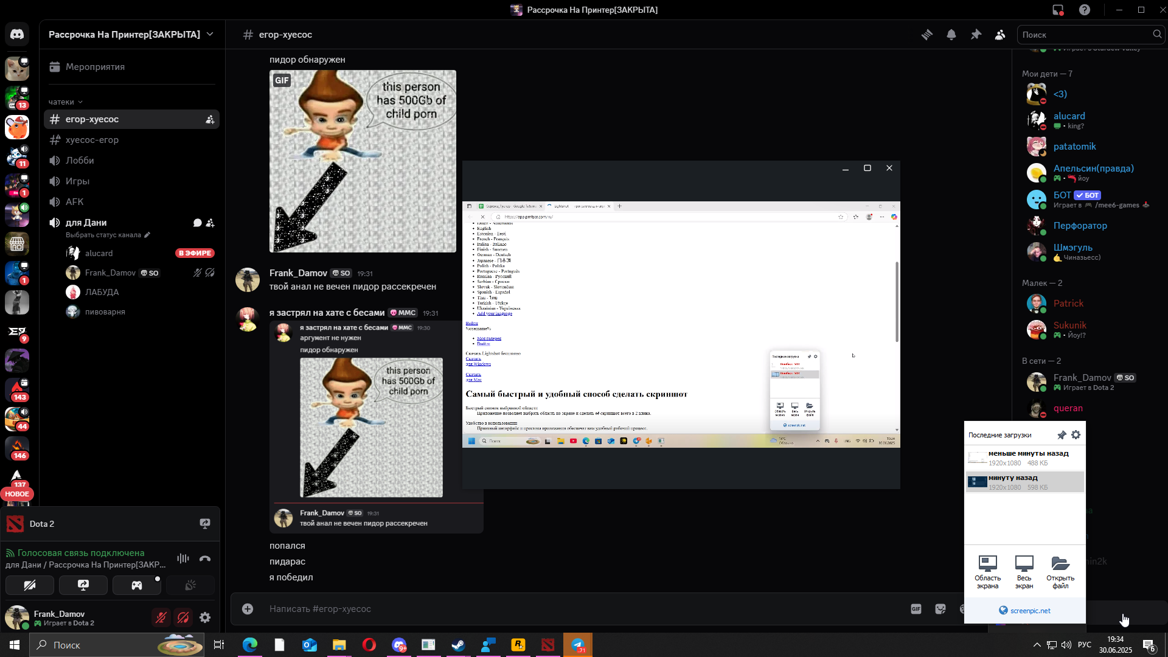Screen dimensions: 1168x657
Task: Select the егор-хуесос text channel
Action: point(131,119)
